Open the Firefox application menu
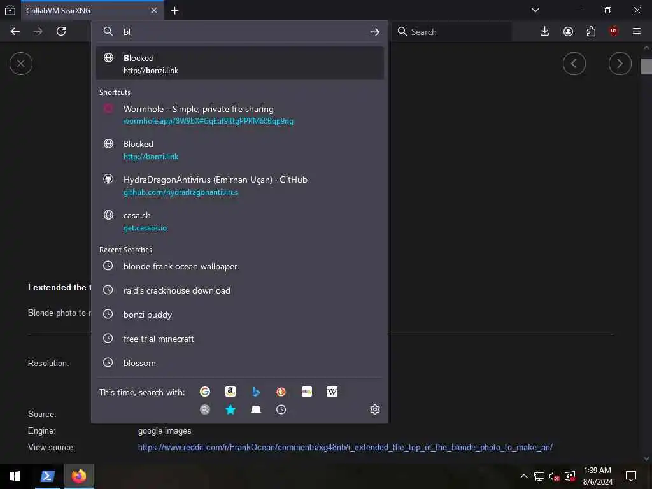 (x=637, y=32)
